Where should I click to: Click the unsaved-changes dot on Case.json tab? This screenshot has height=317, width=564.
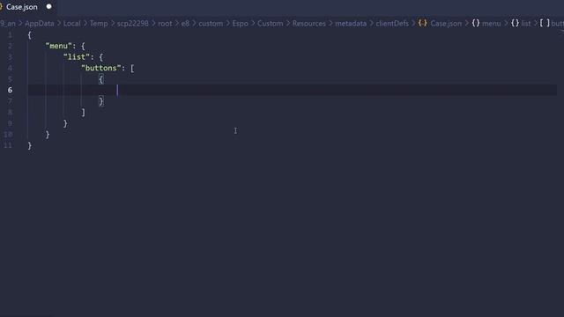49,6
